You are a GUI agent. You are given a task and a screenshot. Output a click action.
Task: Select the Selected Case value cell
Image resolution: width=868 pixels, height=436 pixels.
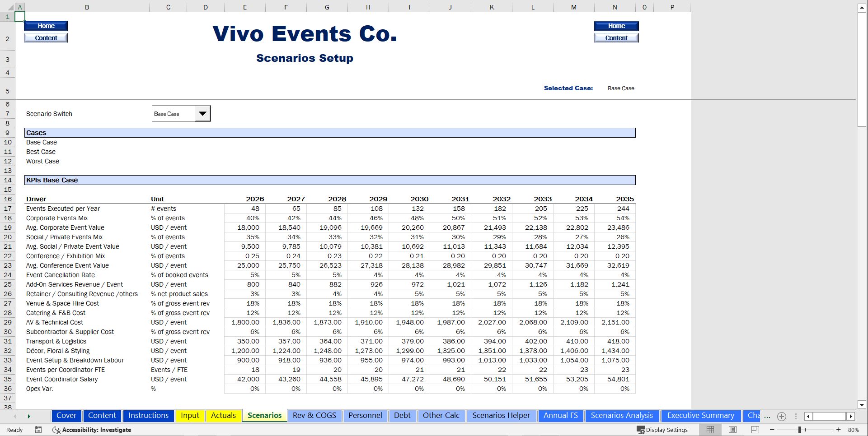(621, 88)
